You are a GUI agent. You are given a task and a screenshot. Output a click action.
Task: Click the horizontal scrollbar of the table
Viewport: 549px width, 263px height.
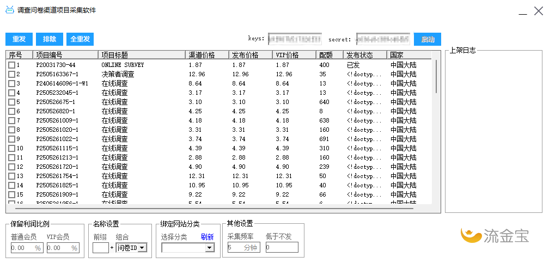(x=214, y=209)
